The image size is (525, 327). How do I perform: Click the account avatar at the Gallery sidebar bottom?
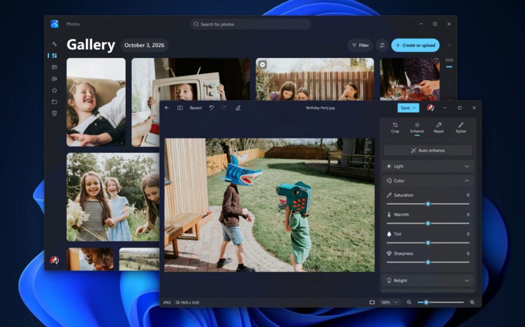(55, 260)
